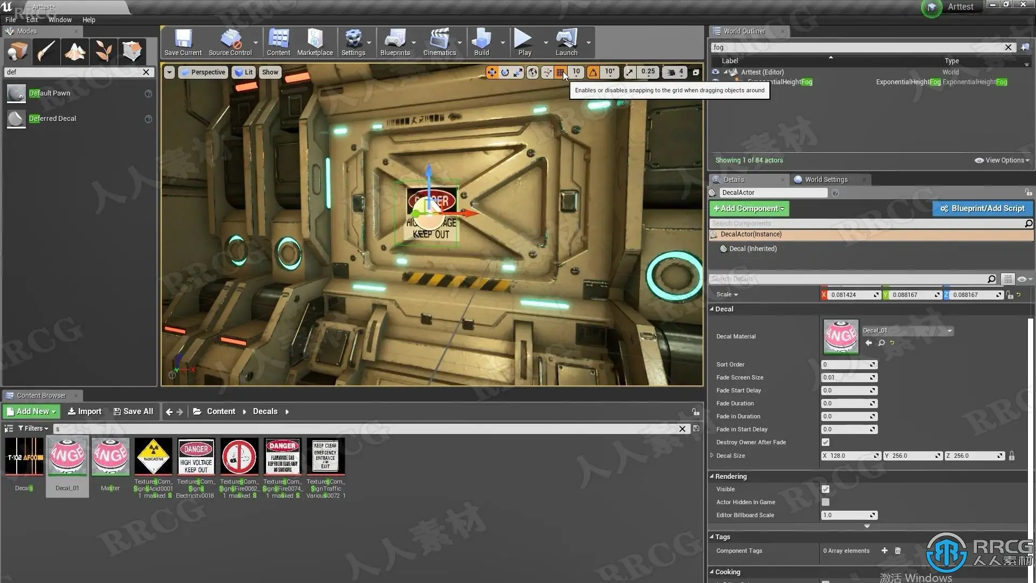Viewport: 1036px width, 583px height.
Task: Click Save Current toolbar icon
Action: 183,42
